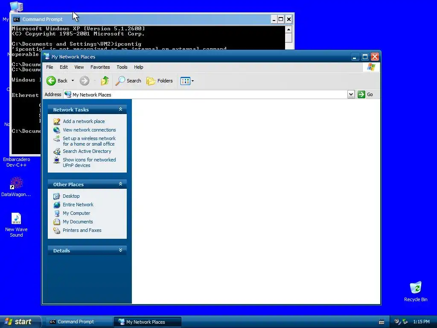Image resolution: width=437 pixels, height=328 pixels.
Task: Toggle the Folders pane button
Action: coord(160,81)
